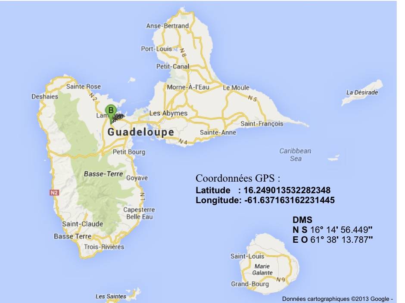Viewport: 405px width, 303px height.
Task: Click the Deshaies town label
Action: 44,96
